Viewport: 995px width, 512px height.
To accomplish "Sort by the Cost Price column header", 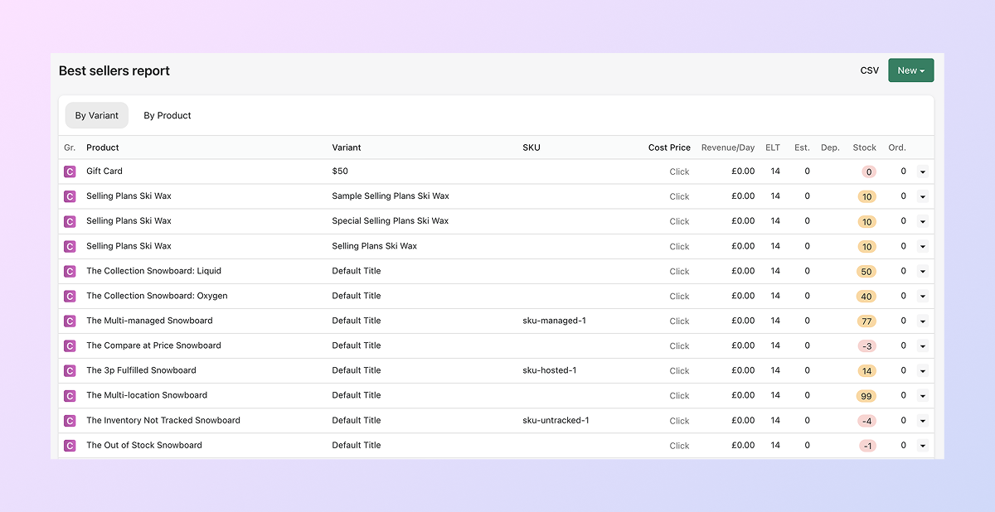I will (x=669, y=147).
